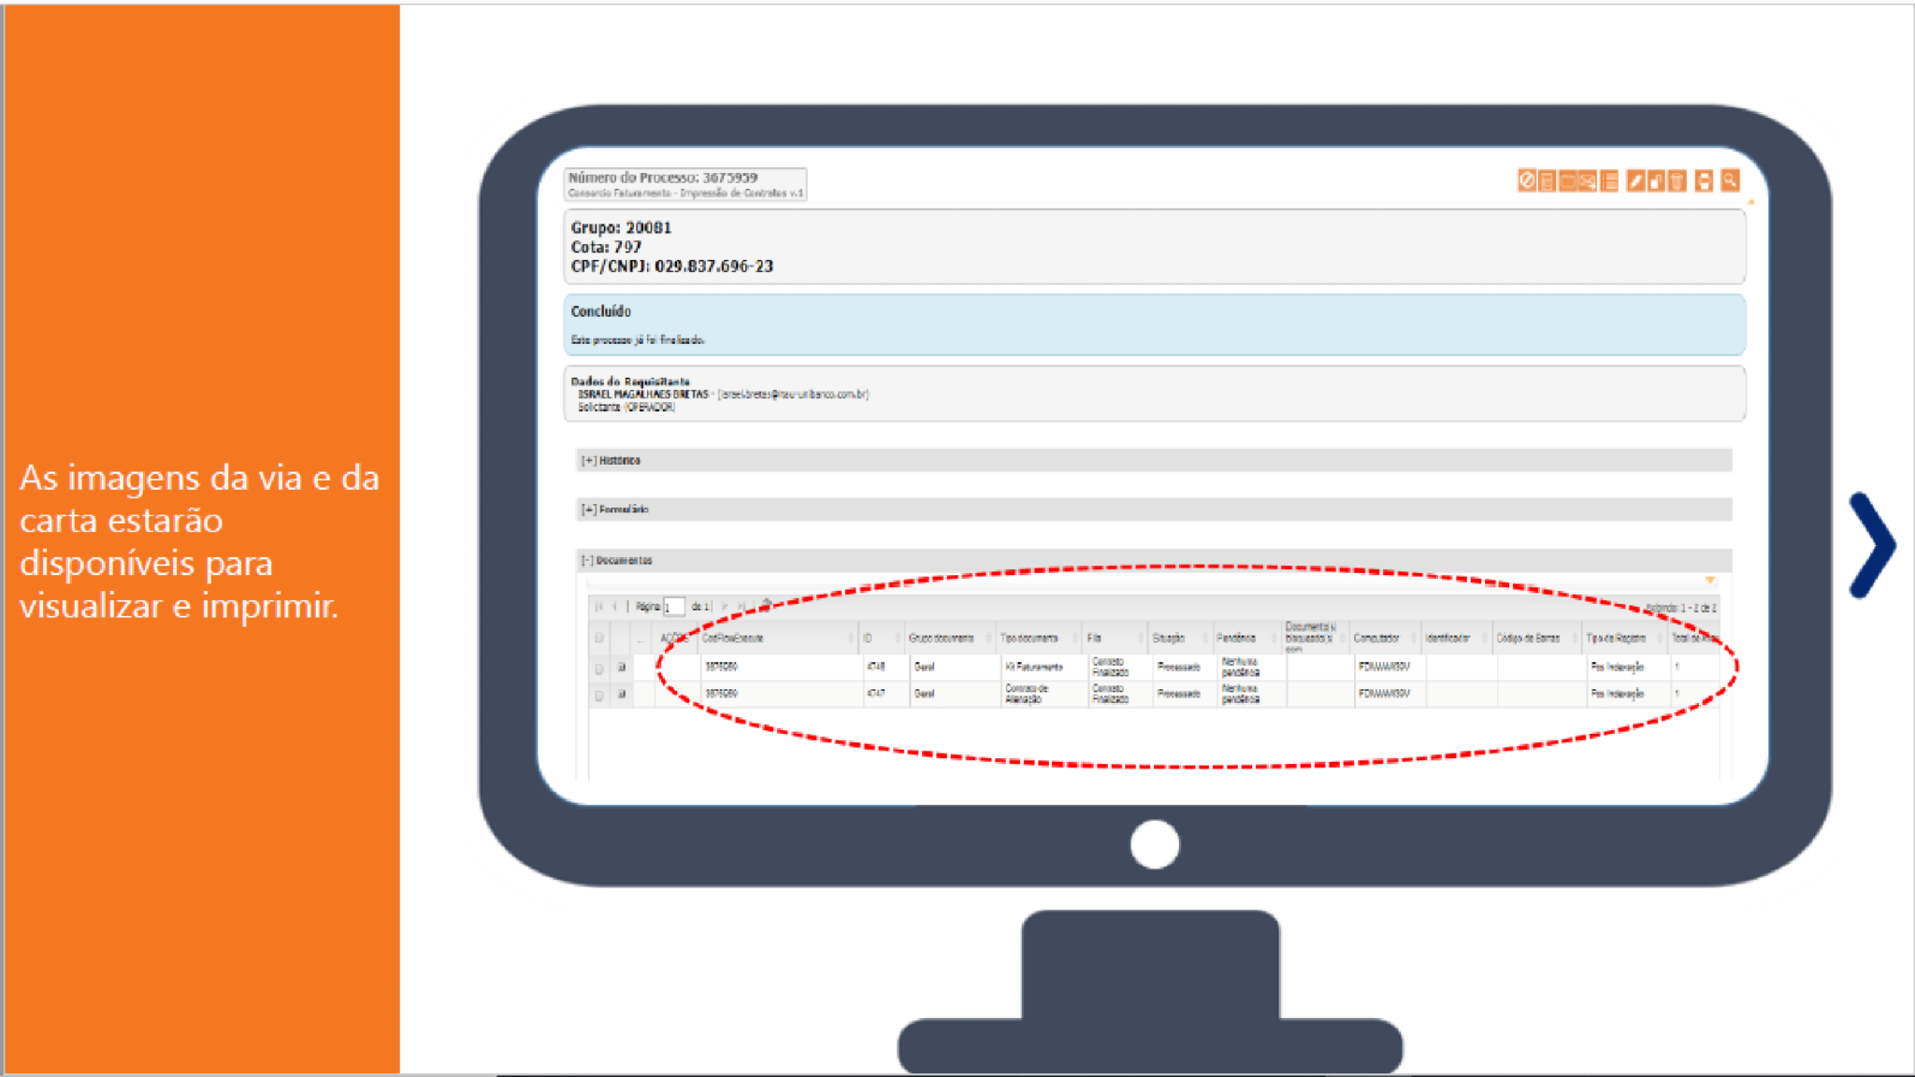1915x1077 pixels.
Task: Click the forward email envelope icon
Action: click(1588, 180)
